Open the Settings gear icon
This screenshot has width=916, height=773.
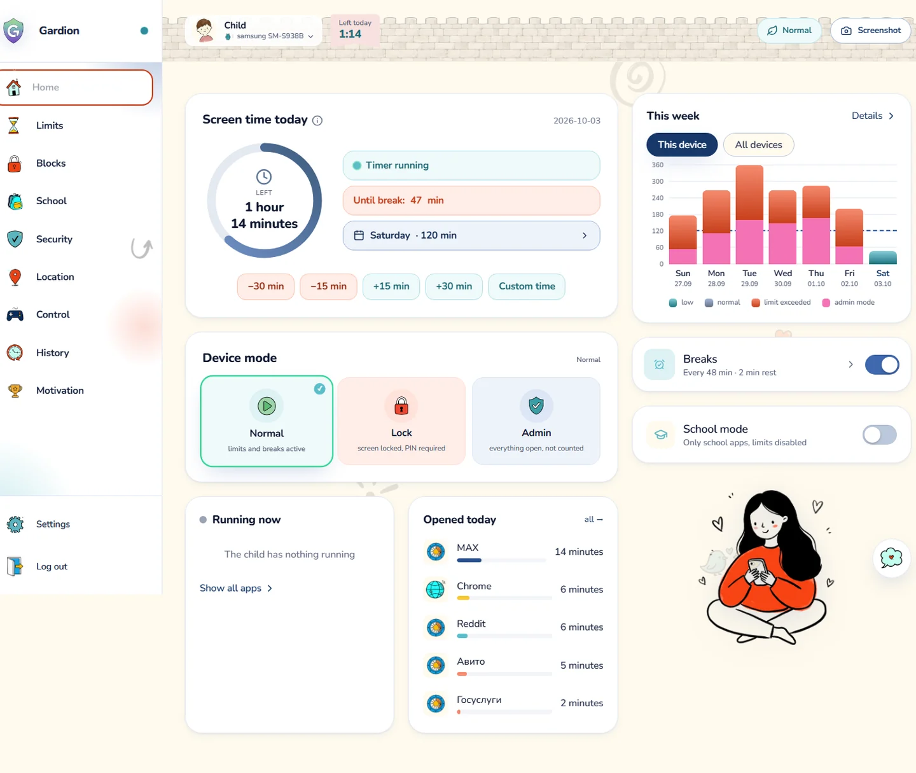pyautogui.click(x=15, y=524)
